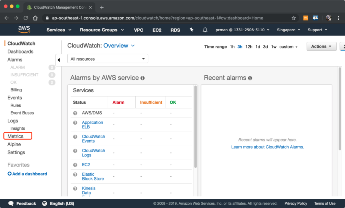This screenshot has height=208, width=345.
Task: Open the Resource Groups dropdown
Action: point(102,30)
